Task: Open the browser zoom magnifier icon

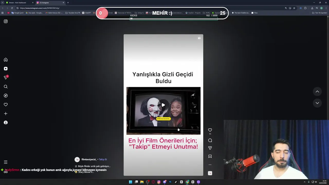Action: point(286,8)
